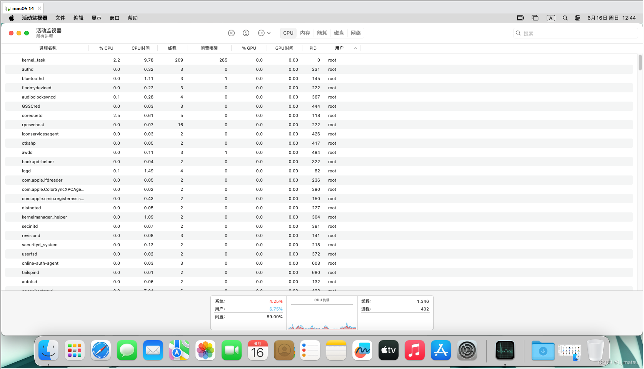Open Notes from the Dock

click(336, 350)
